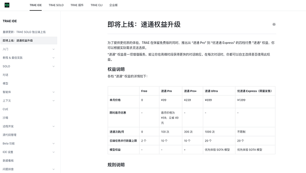Viewport: 306px width, 173px height.
Task: Open the 沙箱 sidebar page
Action: click(x=5, y=118)
